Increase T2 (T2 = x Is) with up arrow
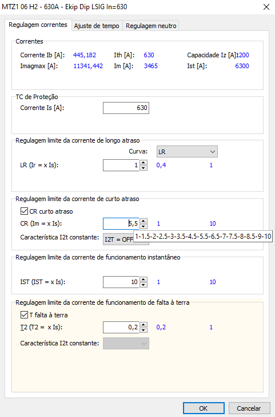The width and height of the screenshot is (275, 417). (x=144, y=324)
